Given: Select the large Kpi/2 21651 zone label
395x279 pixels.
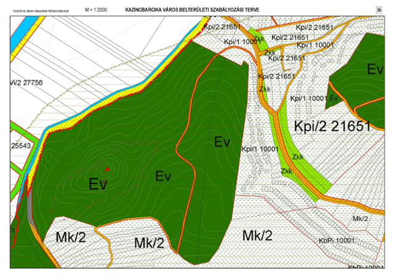Looking at the screenshot, I should pyautogui.click(x=332, y=127).
